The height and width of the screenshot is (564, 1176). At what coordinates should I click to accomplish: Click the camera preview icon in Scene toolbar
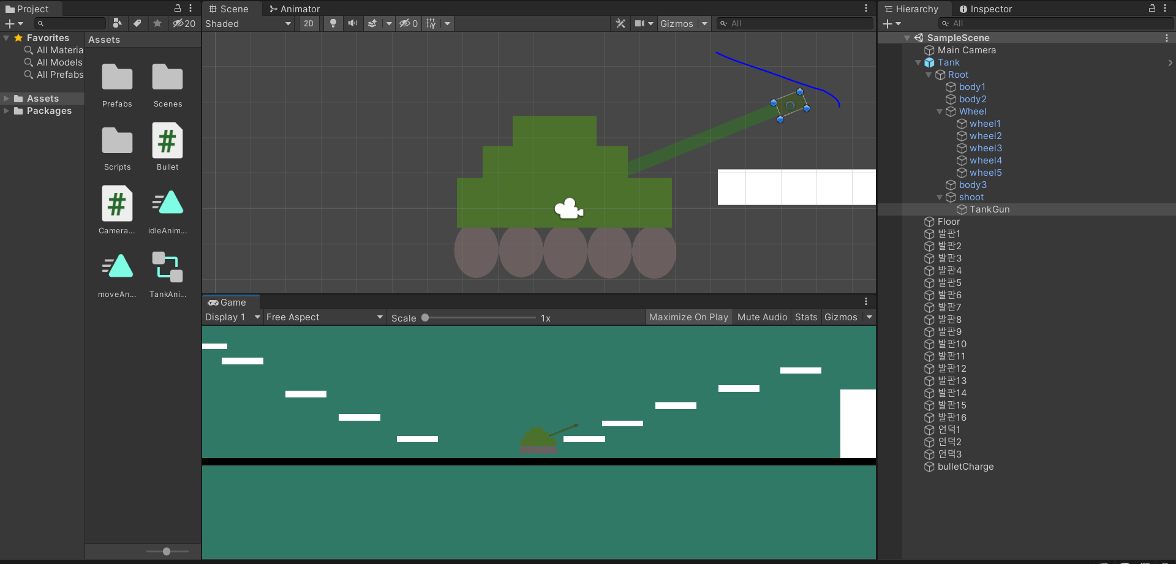point(641,23)
